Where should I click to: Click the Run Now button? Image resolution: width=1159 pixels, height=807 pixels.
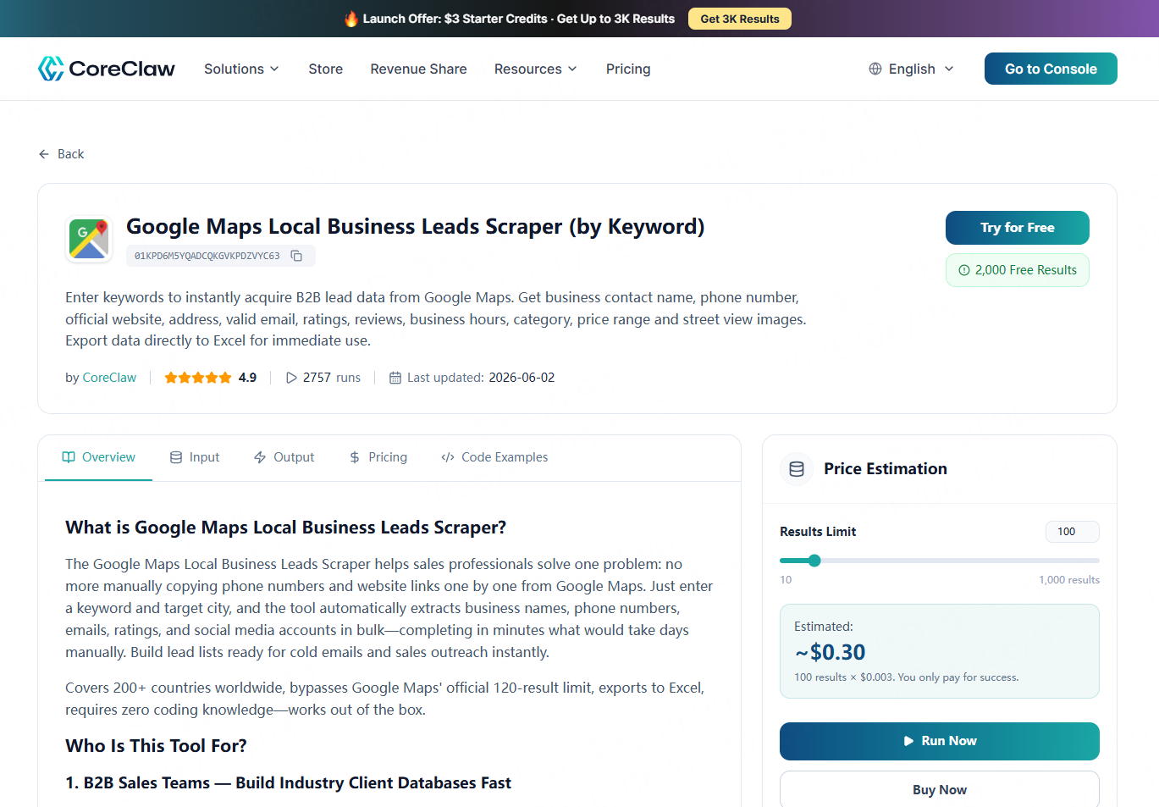coord(940,741)
